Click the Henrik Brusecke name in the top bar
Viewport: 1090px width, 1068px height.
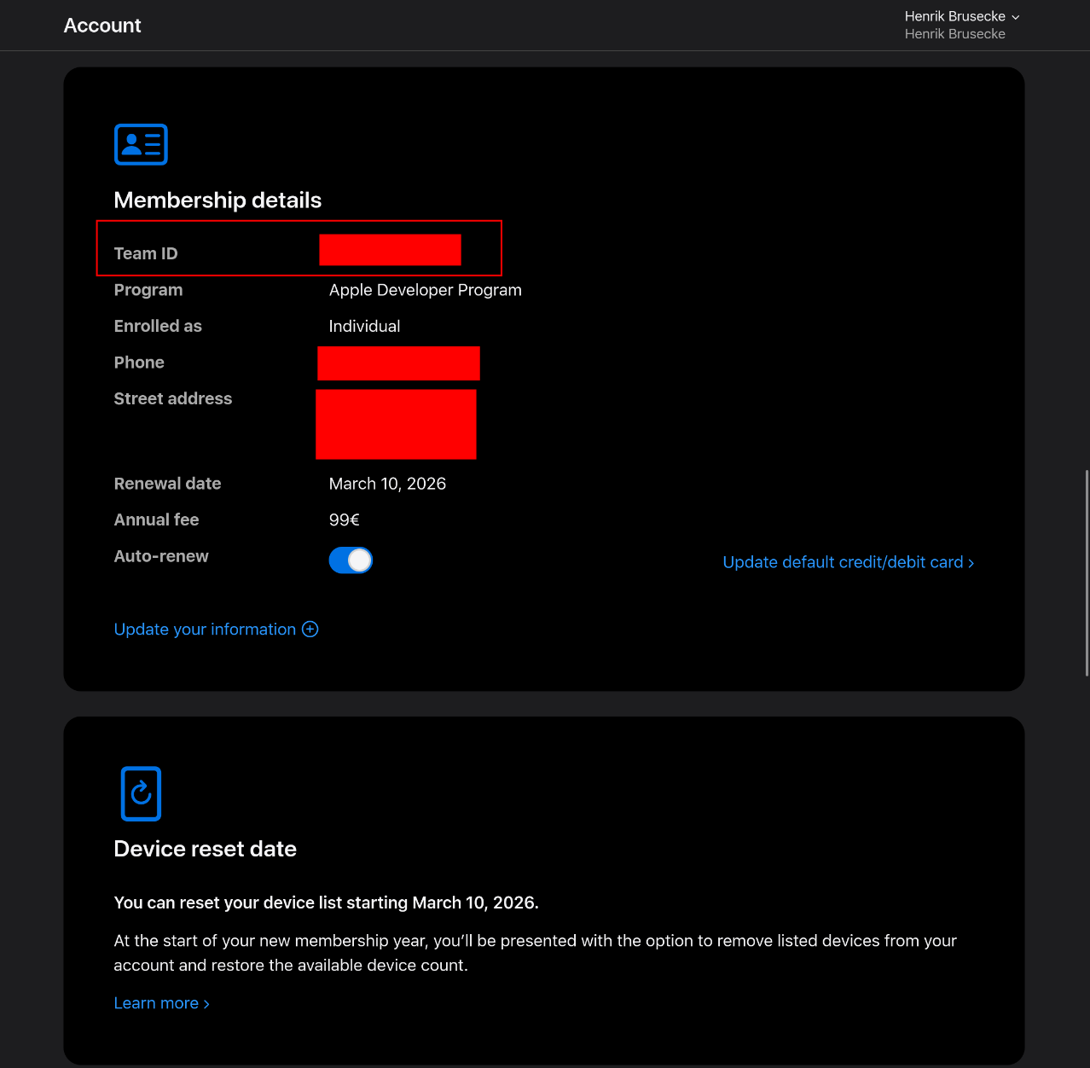pyautogui.click(x=954, y=16)
